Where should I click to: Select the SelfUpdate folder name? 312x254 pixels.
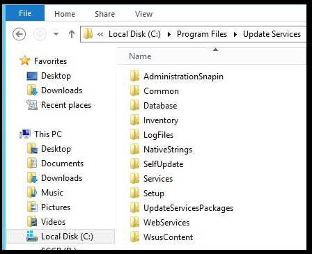[164, 164]
